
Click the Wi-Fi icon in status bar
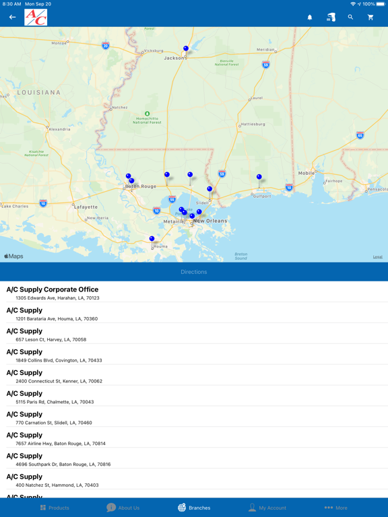coord(353,4)
